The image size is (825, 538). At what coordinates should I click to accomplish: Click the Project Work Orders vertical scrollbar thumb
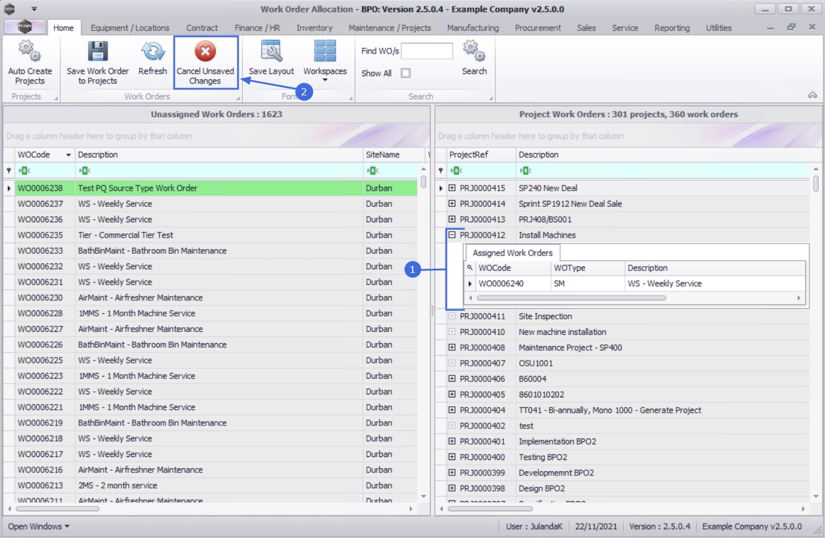815,183
